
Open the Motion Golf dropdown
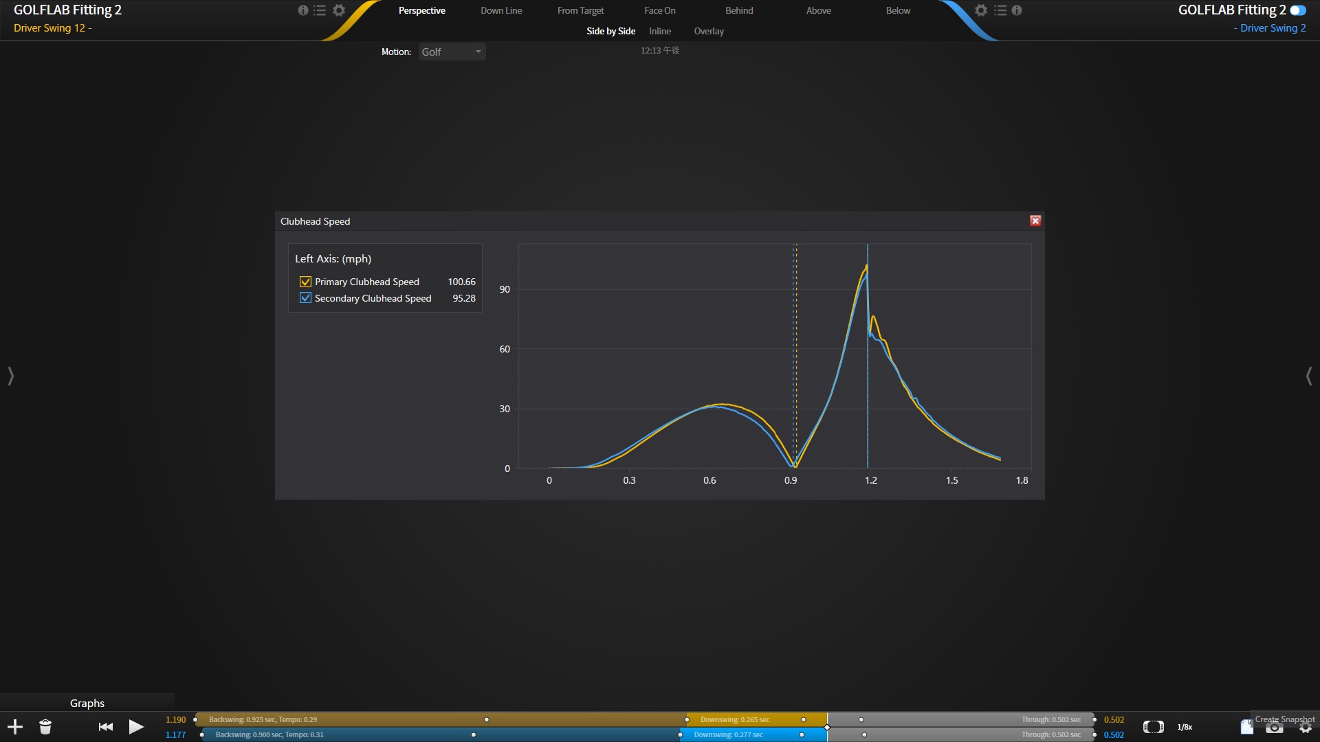[452, 52]
